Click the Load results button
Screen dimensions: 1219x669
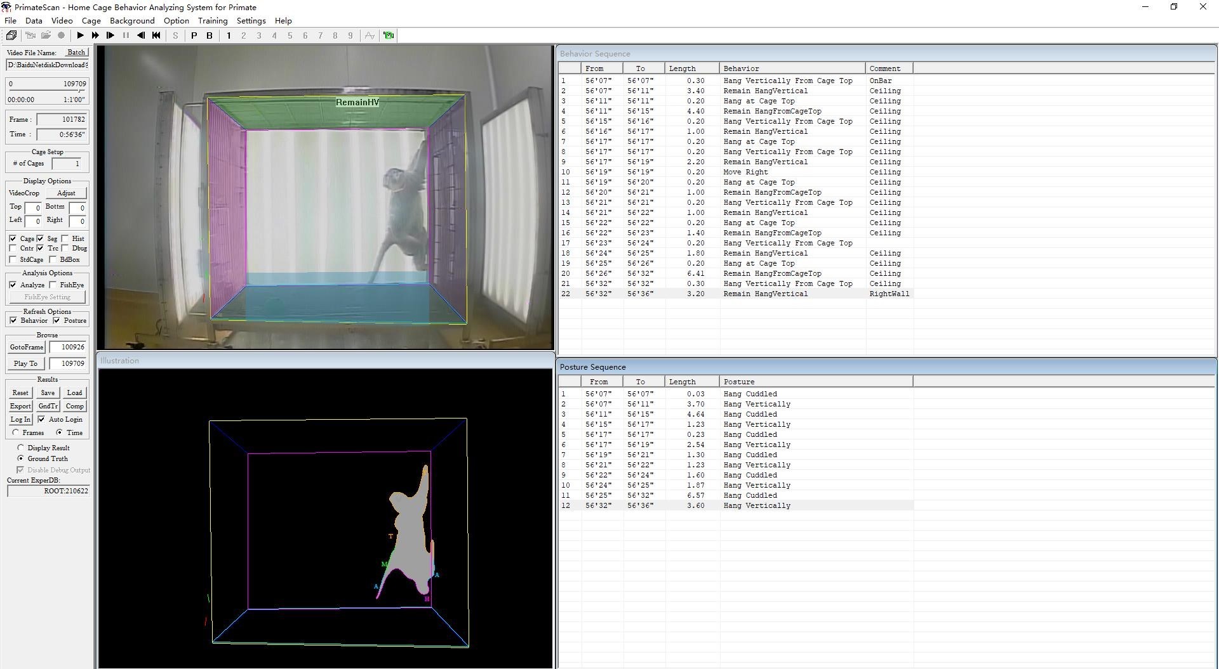[75, 393]
